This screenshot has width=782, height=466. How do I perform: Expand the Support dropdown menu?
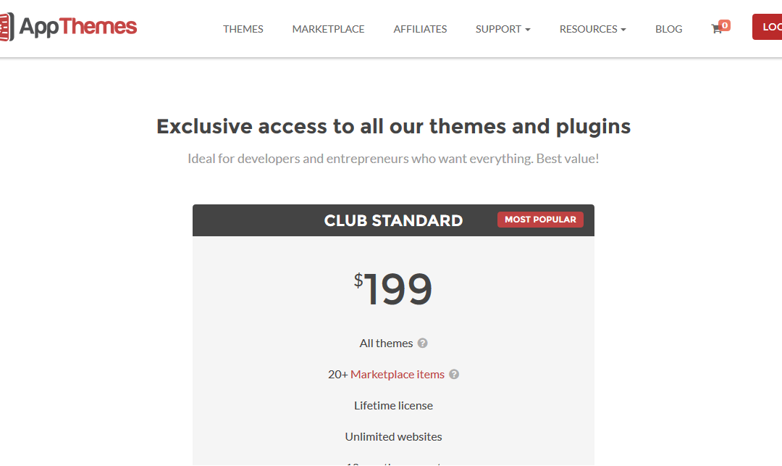(503, 29)
